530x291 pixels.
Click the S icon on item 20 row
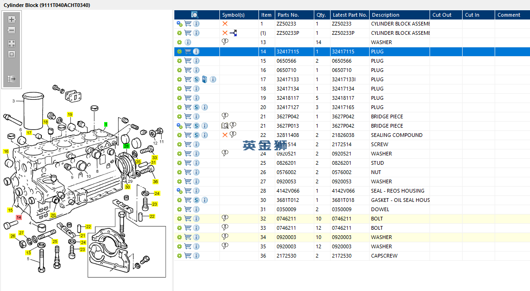coord(196,107)
